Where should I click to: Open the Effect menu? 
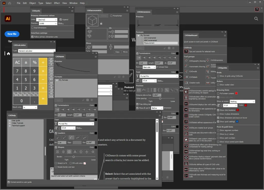tap(57, 3)
